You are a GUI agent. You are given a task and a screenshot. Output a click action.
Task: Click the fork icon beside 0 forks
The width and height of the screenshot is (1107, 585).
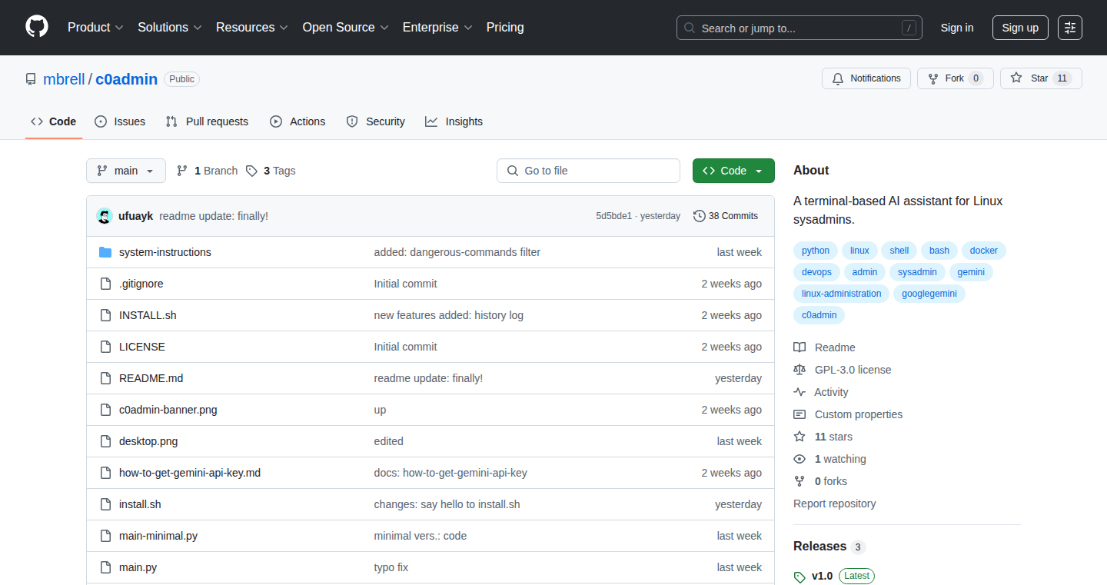799,481
